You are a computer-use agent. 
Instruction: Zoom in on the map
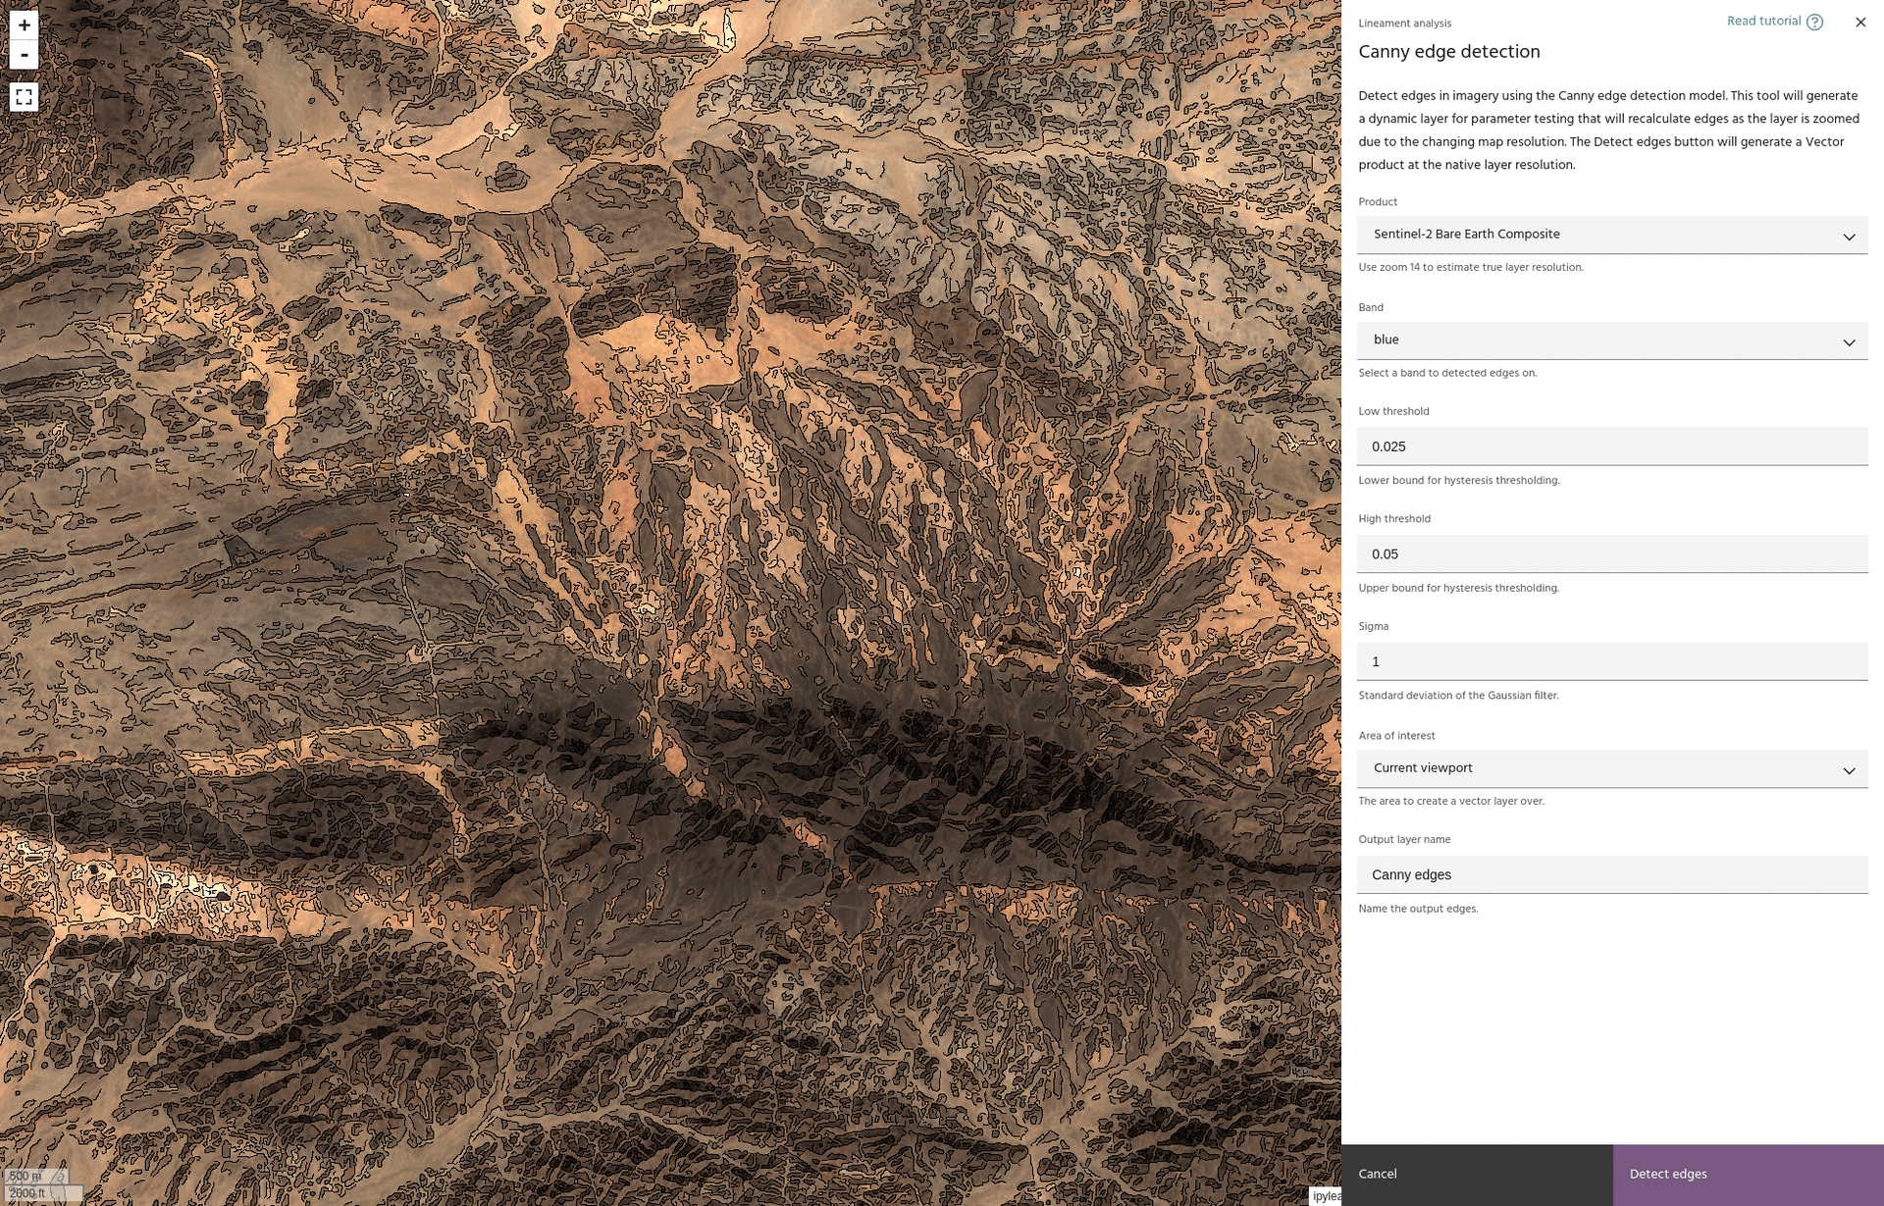tap(24, 25)
